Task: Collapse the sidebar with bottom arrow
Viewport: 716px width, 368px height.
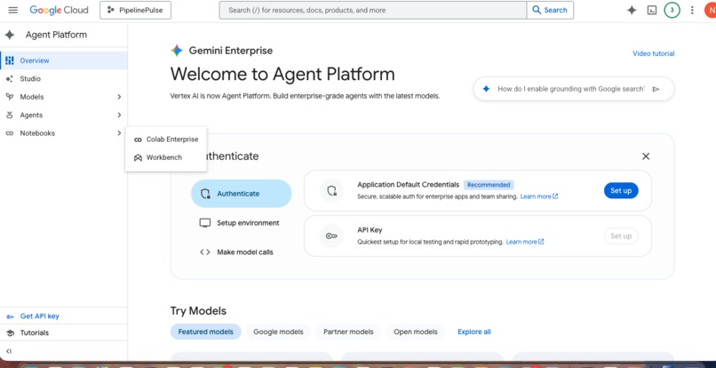Action: coord(9,351)
